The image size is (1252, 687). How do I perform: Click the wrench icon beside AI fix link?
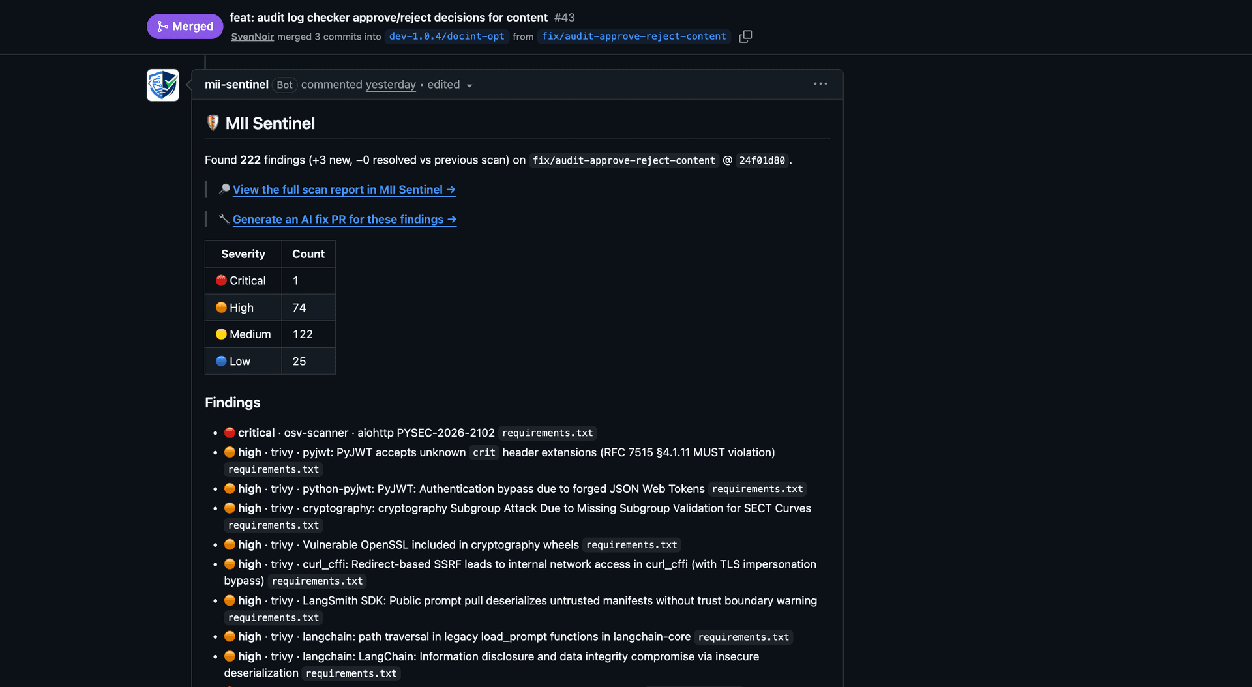(224, 219)
